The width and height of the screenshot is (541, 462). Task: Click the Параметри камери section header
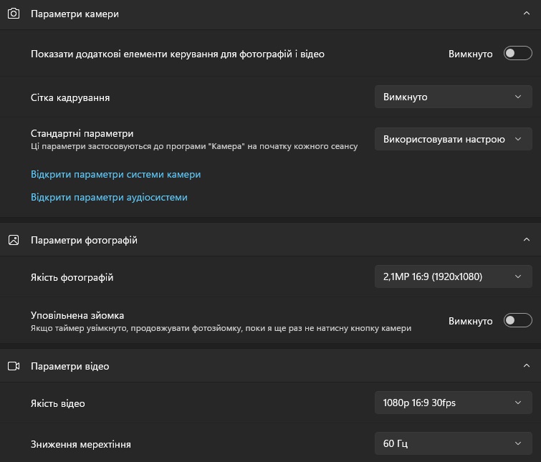271,14
